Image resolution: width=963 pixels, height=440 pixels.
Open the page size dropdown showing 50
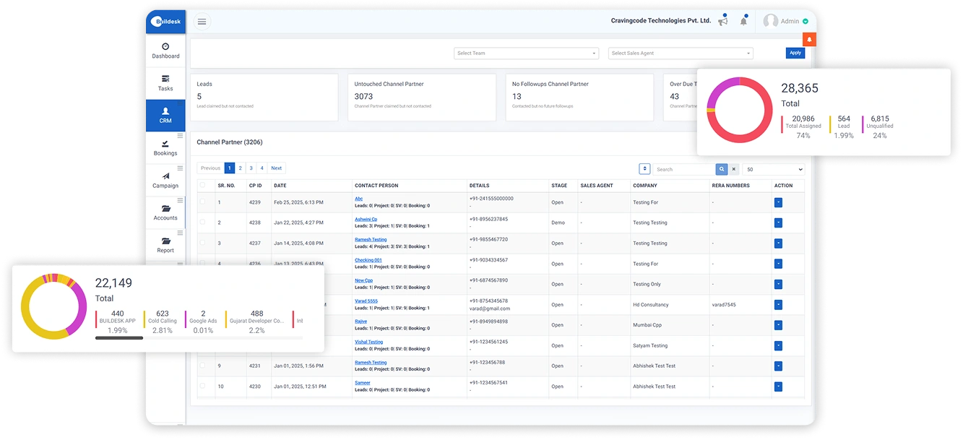pos(774,169)
